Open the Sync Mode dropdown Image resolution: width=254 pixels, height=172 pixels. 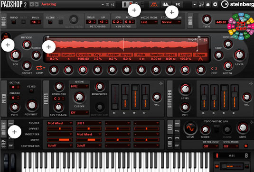coord(231,146)
